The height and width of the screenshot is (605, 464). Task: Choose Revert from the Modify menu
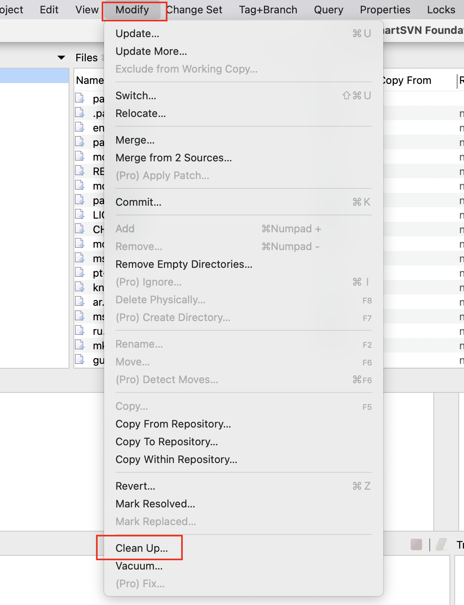pyautogui.click(x=136, y=486)
